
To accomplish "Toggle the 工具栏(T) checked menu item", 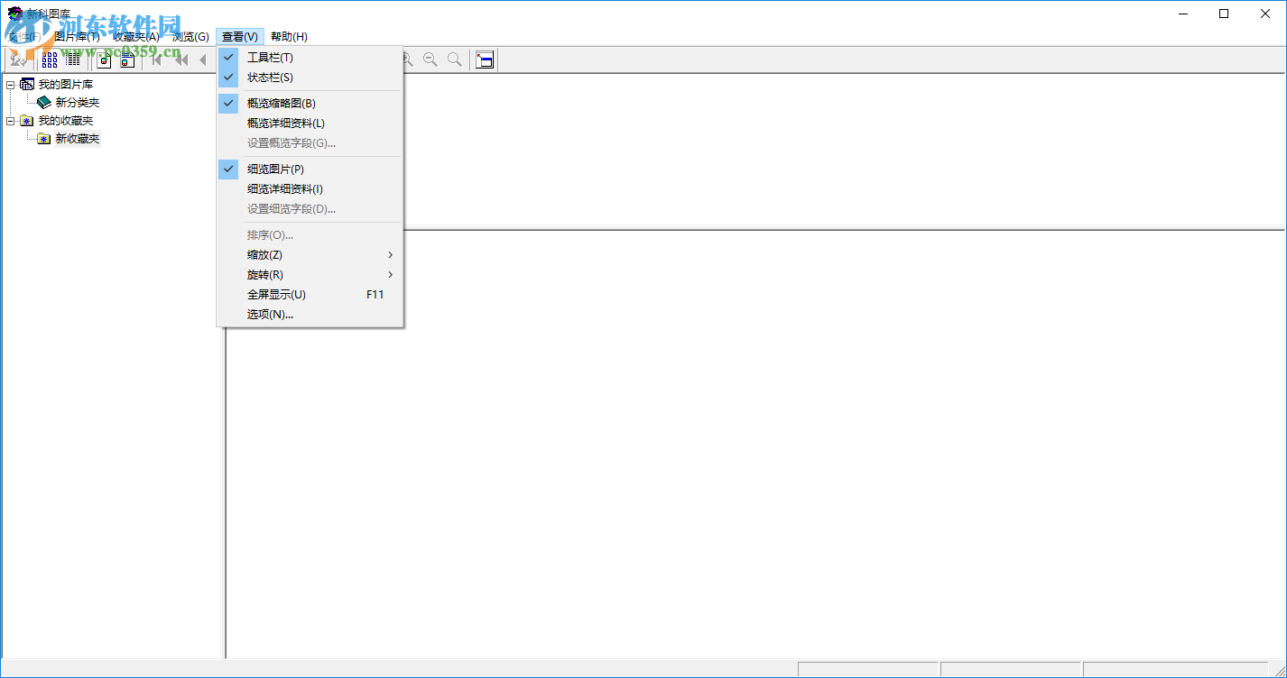I will [310, 58].
